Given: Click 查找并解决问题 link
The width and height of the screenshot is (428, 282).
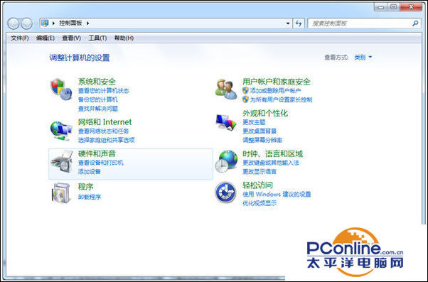Looking at the screenshot, I should coord(97,109).
